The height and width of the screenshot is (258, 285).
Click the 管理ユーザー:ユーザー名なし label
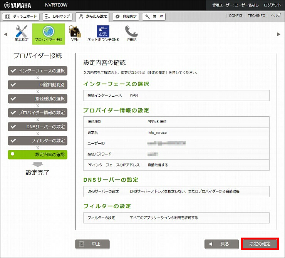(x=235, y=5)
